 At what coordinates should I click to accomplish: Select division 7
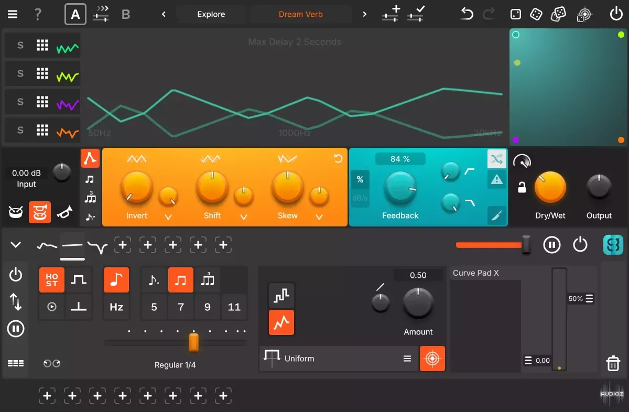pos(181,307)
